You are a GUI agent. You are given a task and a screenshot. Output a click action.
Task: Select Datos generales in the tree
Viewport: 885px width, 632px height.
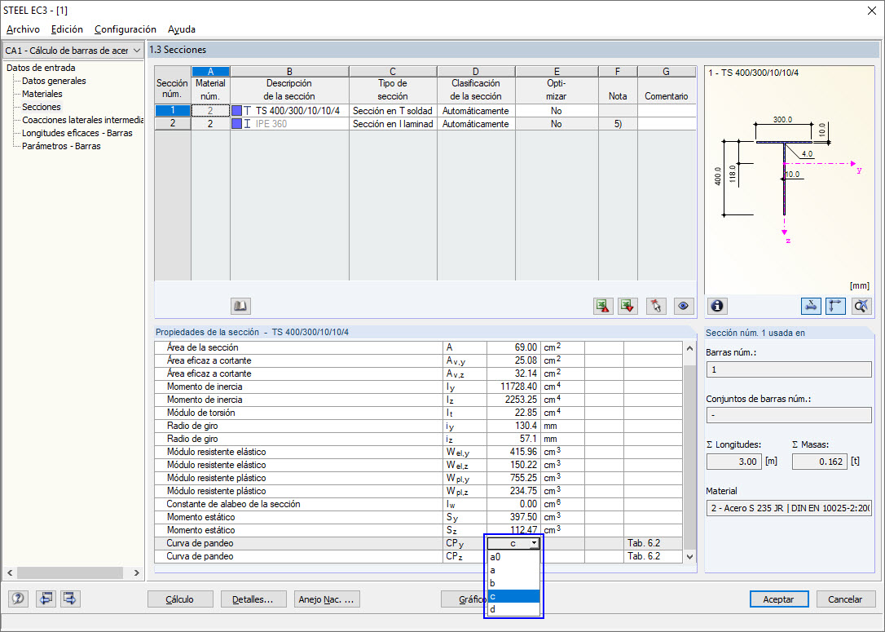click(54, 81)
